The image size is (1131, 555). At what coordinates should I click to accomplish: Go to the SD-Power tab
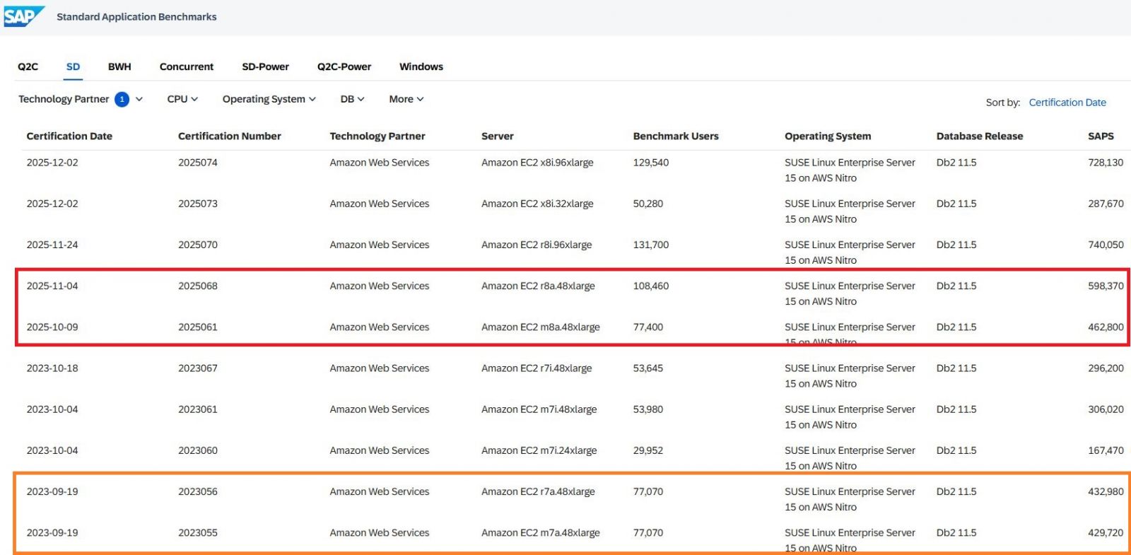[x=265, y=66]
